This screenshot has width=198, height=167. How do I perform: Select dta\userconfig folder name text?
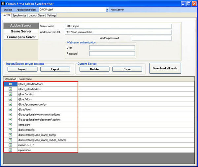point(26,130)
